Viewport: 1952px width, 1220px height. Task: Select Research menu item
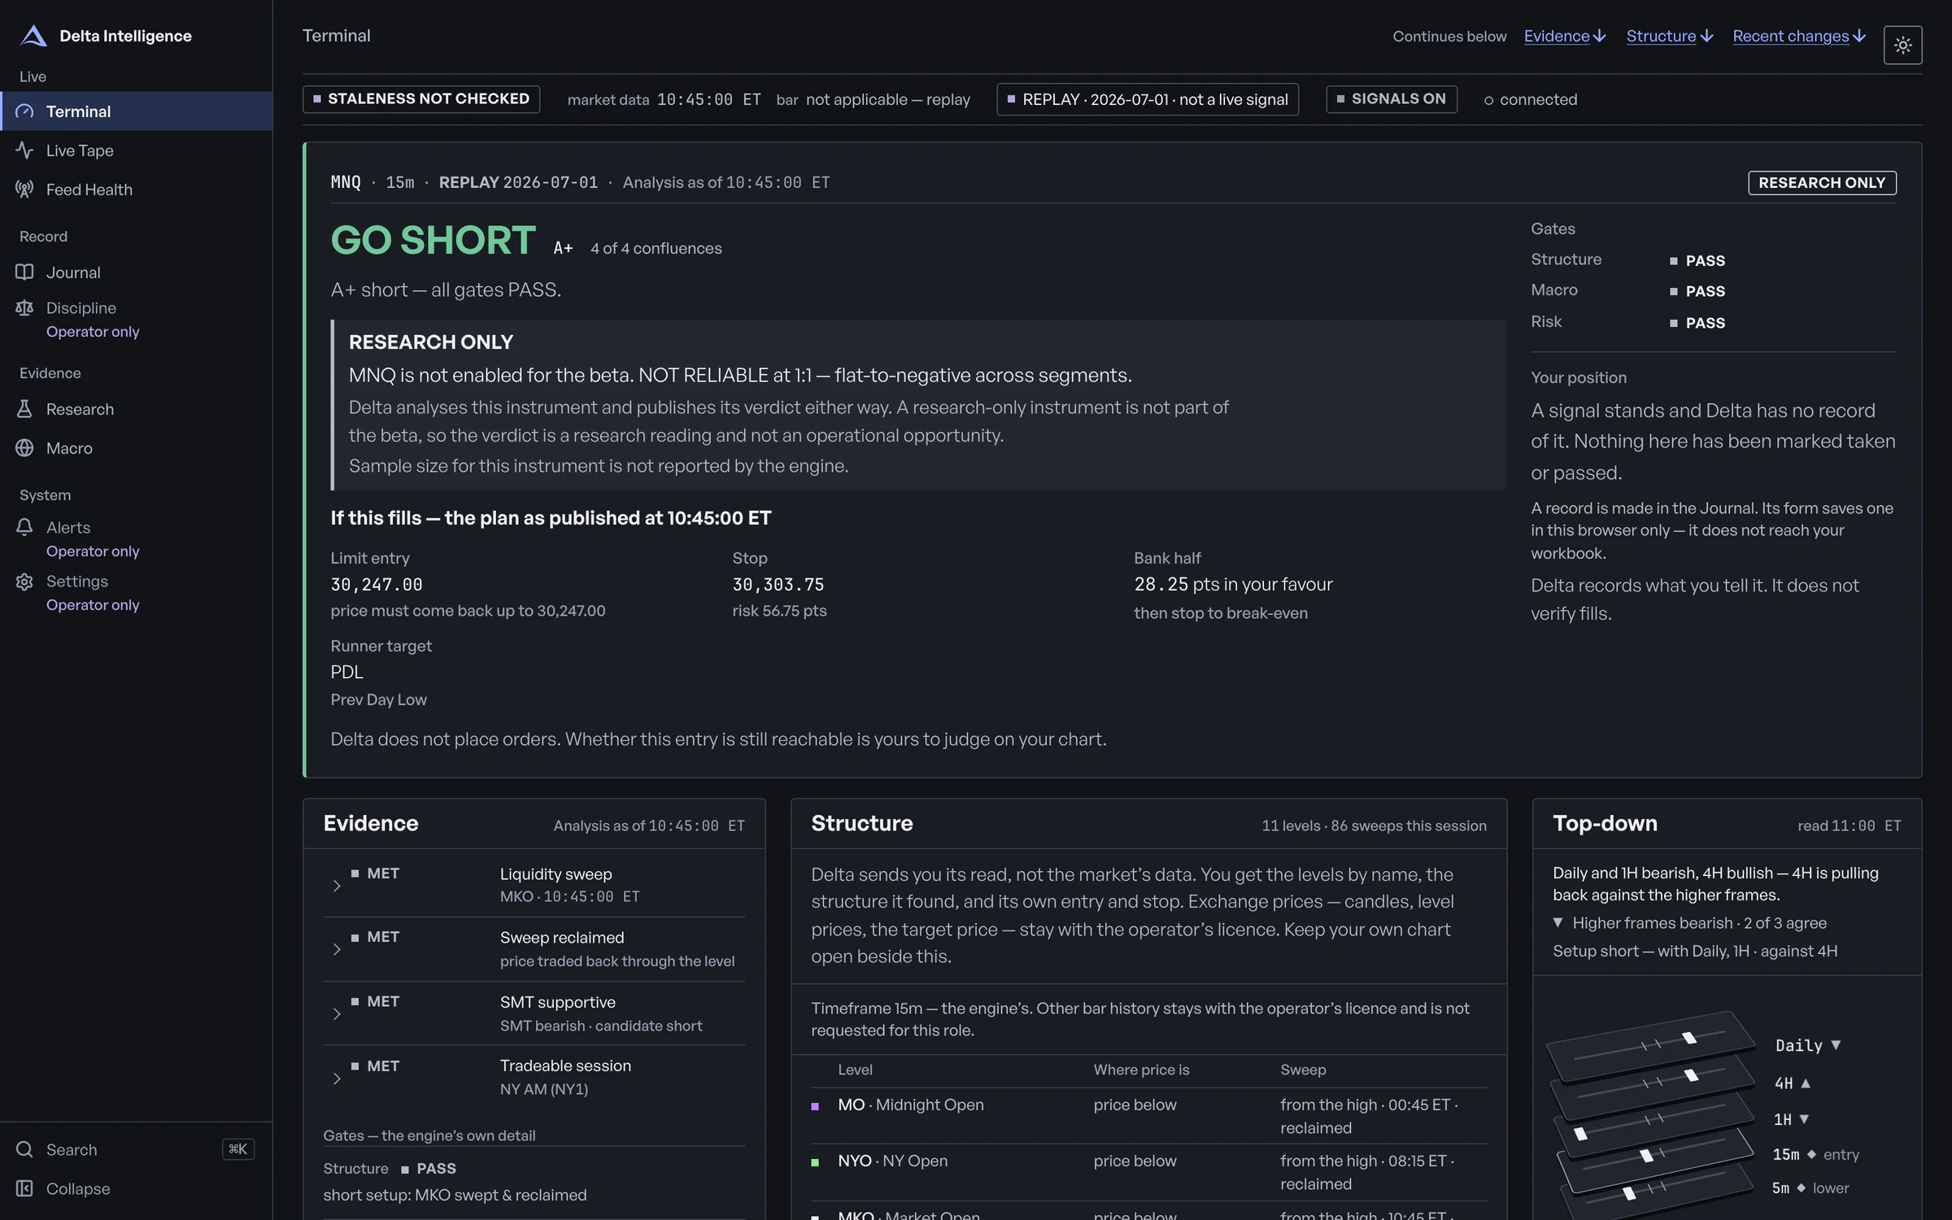click(x=136, y=409)
